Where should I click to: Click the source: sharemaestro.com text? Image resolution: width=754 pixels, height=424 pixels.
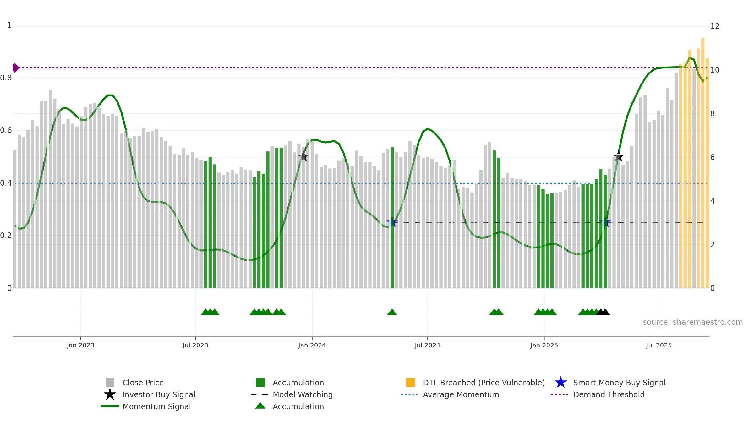tap(693, 322)
